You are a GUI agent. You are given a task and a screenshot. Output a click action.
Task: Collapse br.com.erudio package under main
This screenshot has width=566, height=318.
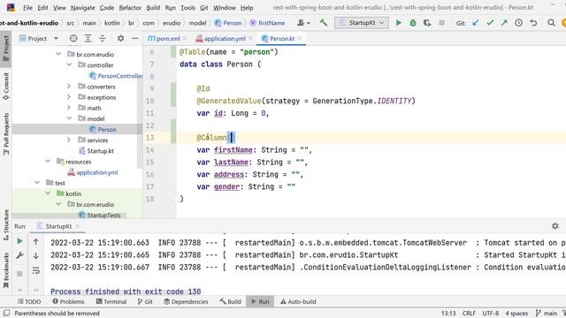58,54
